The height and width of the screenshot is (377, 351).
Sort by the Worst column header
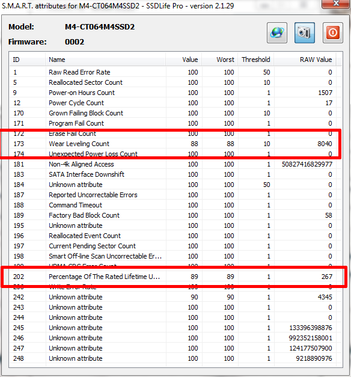coord(220,60)
